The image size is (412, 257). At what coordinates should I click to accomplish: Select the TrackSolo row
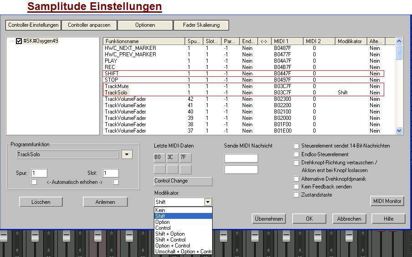(x=249, y=93)
